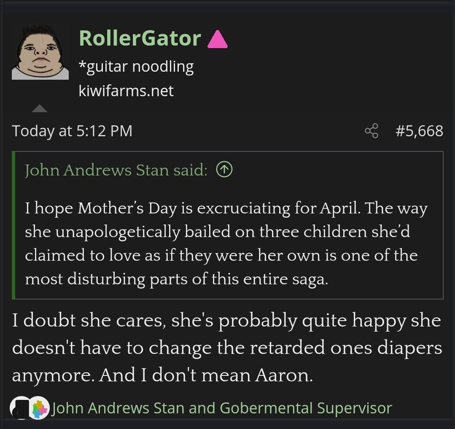The height and width of the screenshot is (429, 455).
Task: Click the kiwifarms.net text under the username
Action: pyautogui.click(x=126, y=91)
